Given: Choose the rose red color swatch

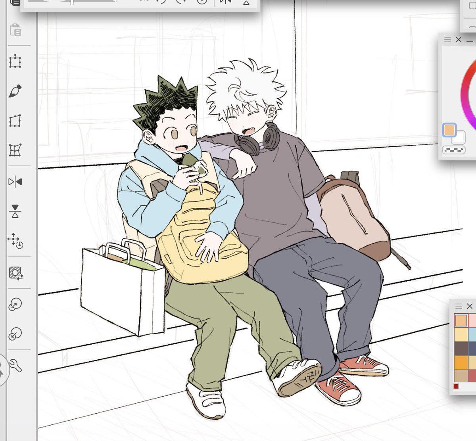Looking at the screenshot, I should point(472,376).
